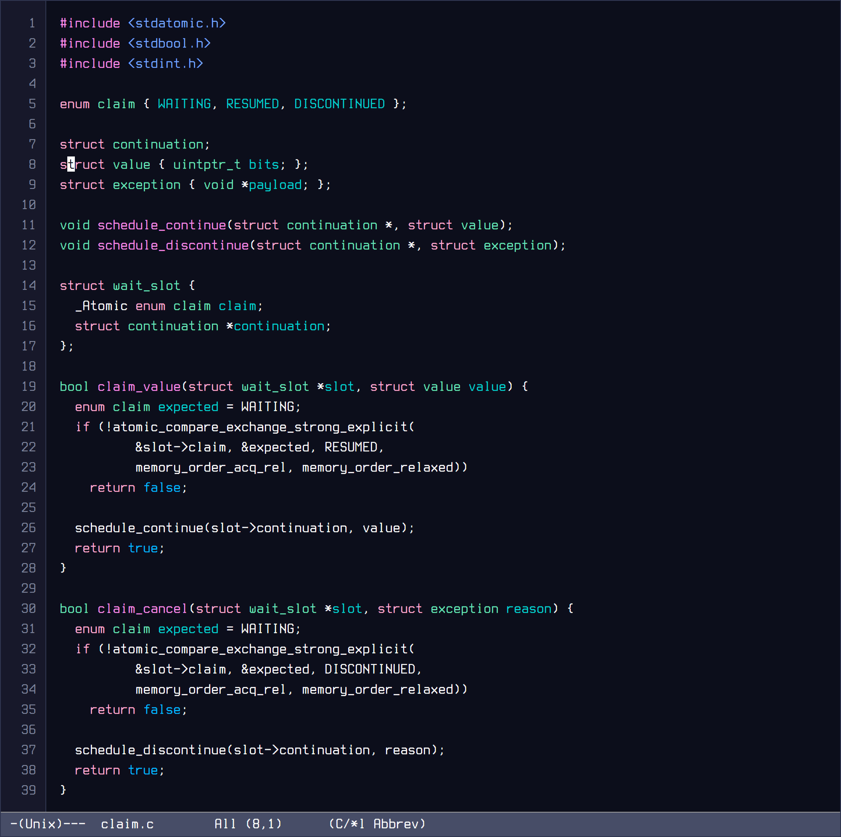Click uintptr_t on line 8
841x837 pixels.
(207, 164)
